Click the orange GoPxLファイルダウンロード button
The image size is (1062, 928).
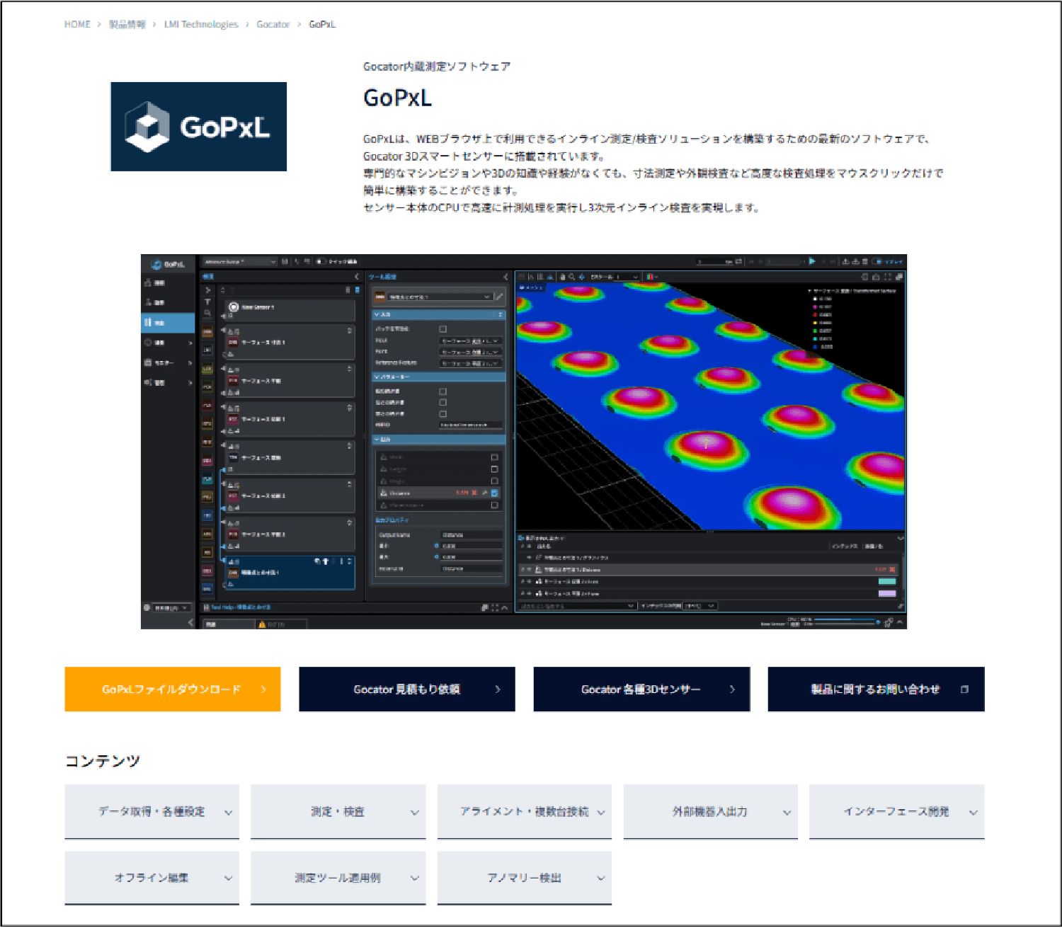click(x=173, y=689)
